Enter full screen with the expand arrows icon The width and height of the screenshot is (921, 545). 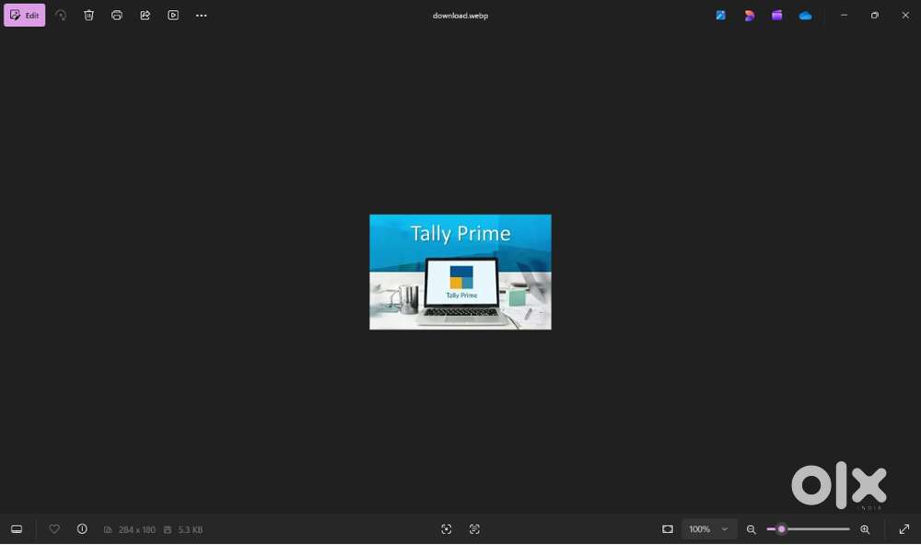(x=904, y=529)
